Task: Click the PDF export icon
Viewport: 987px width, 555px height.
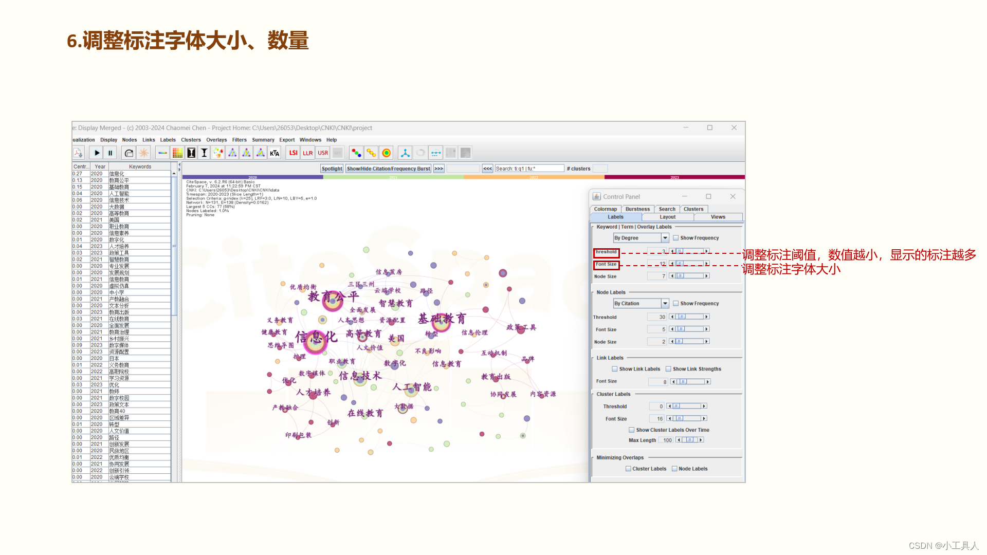Action: pos(78,153)
